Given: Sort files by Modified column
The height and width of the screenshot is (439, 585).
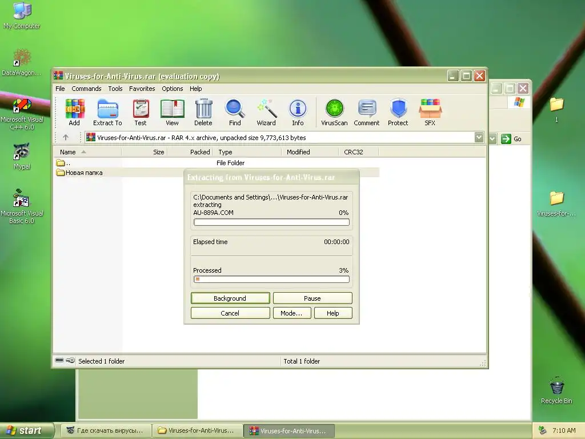Looking at the screenshot, I should click(310, 152).
